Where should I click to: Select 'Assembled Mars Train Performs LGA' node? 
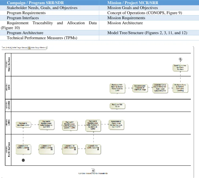(x=116, y=124)
